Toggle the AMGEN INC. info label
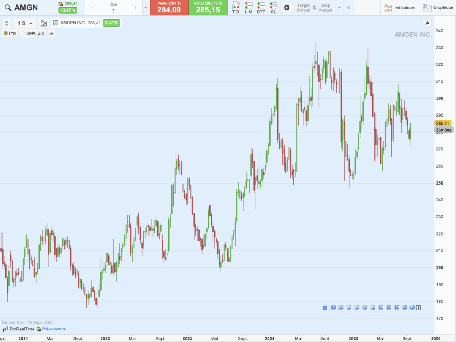Viewport: 456px width, 342px height. tap(56, 23)
